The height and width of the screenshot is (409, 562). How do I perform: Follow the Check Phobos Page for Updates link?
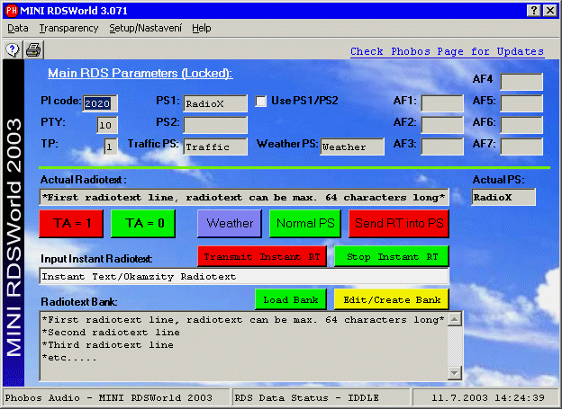click(447, 51)
